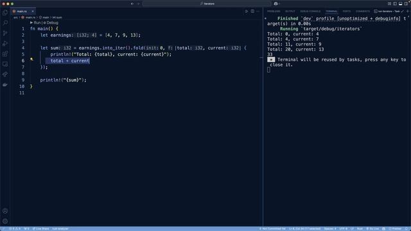Close the main.rs editor tab
The width and height of the screenshot is (411, 231).
(x=33, y=12)
